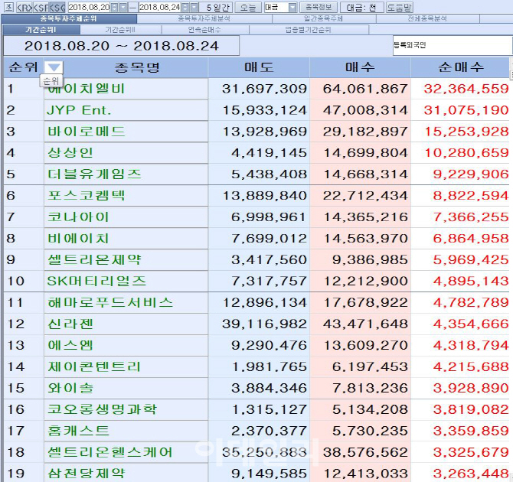Image resolution: width=513 pixels, height=482 pixels.
Task: Click the 매도 column header
Action: [259, 67]
